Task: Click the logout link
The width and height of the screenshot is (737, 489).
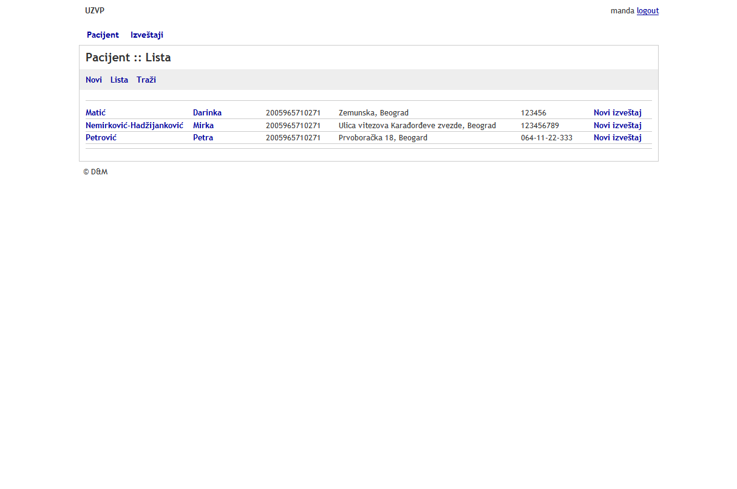Action: coord(647,11)
